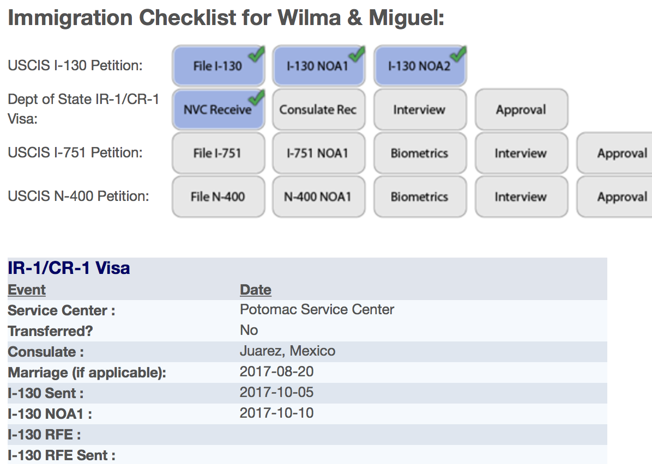Select the IR-1/CR-1 visa Interview step
The height and width of the screenshot is (464, 652).
[x=420, y=109]
